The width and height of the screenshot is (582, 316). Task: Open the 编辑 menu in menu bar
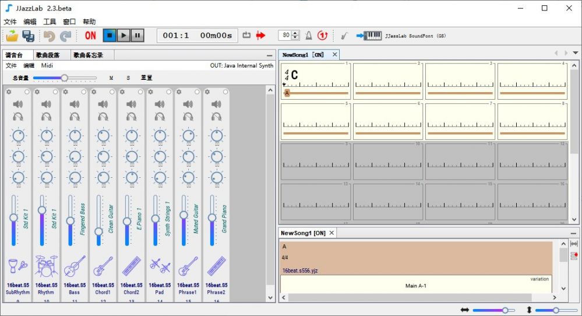(x=30, y=22)
